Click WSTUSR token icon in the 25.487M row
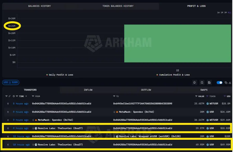The height and width of the screenshot is (152, 233). point(208,103)
